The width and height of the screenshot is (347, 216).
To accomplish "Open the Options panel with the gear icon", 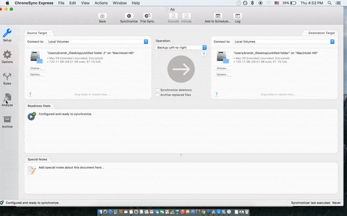I will [7, 57].
